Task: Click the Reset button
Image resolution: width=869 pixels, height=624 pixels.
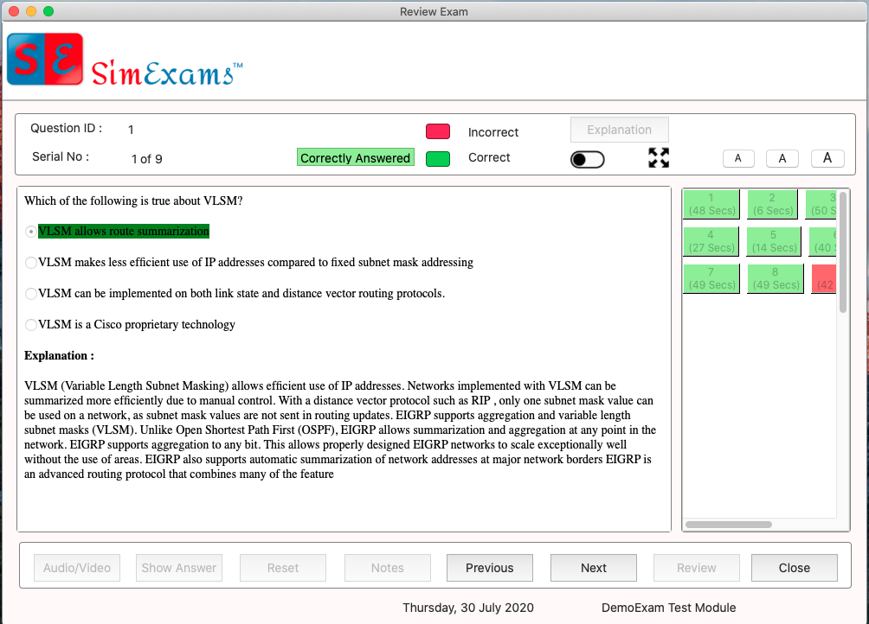Action: point(283,568)
